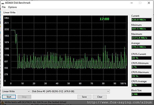The height and width of the screenshot is (105, 154).
Task: Open the File menu
Action: (4, 7)
